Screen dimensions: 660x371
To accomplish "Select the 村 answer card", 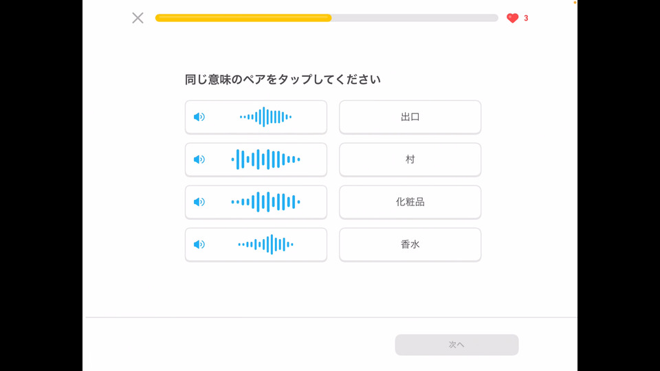I will tap(410, 160).
